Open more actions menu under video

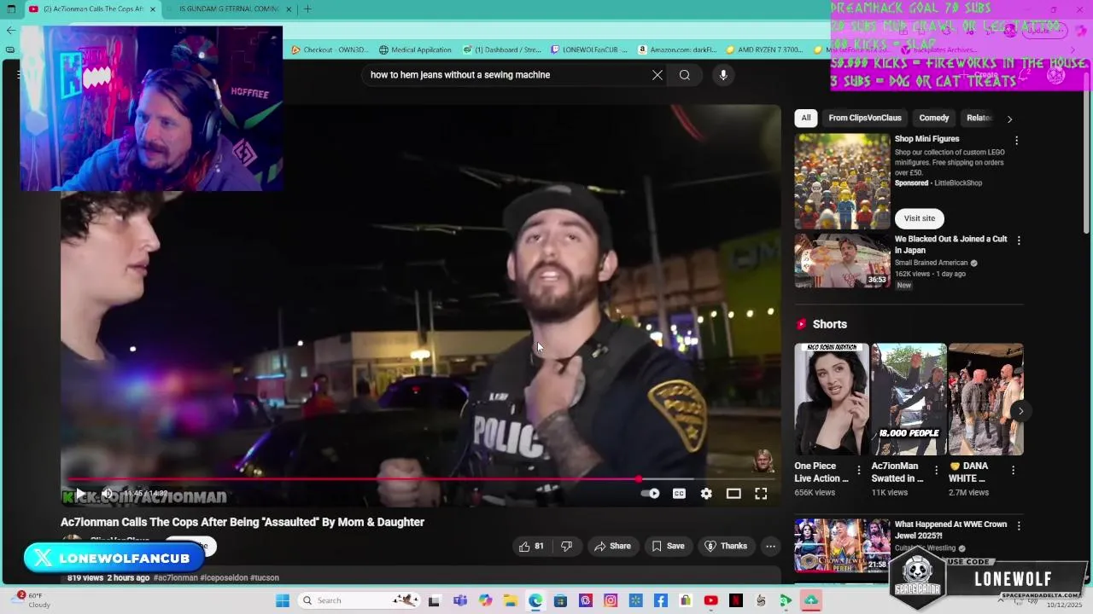[x=770, y=547]
